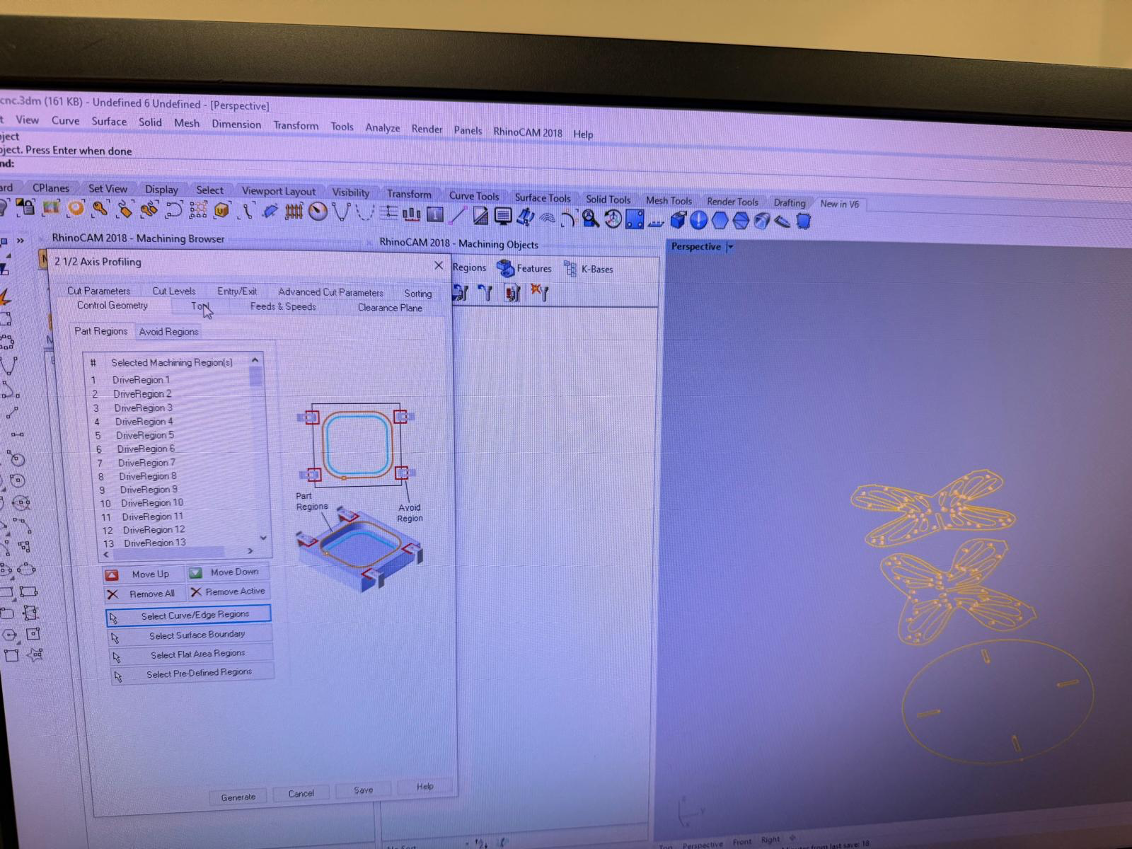Click the orange cube icon in the toolbar
The width and height of the screenshot is (1132, 849).
[x=221, y=210]
